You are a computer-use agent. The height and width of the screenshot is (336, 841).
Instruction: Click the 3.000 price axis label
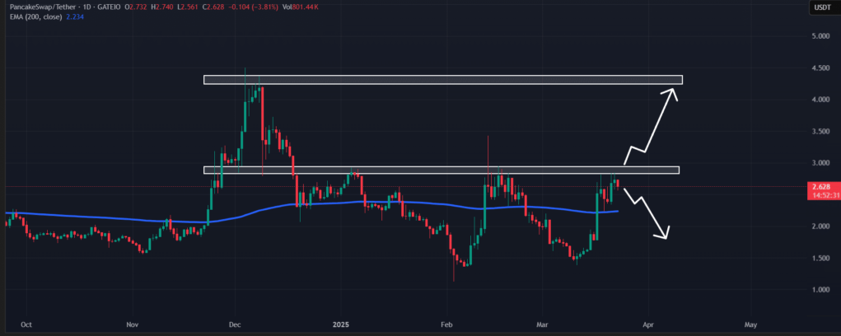pos(820,163)
